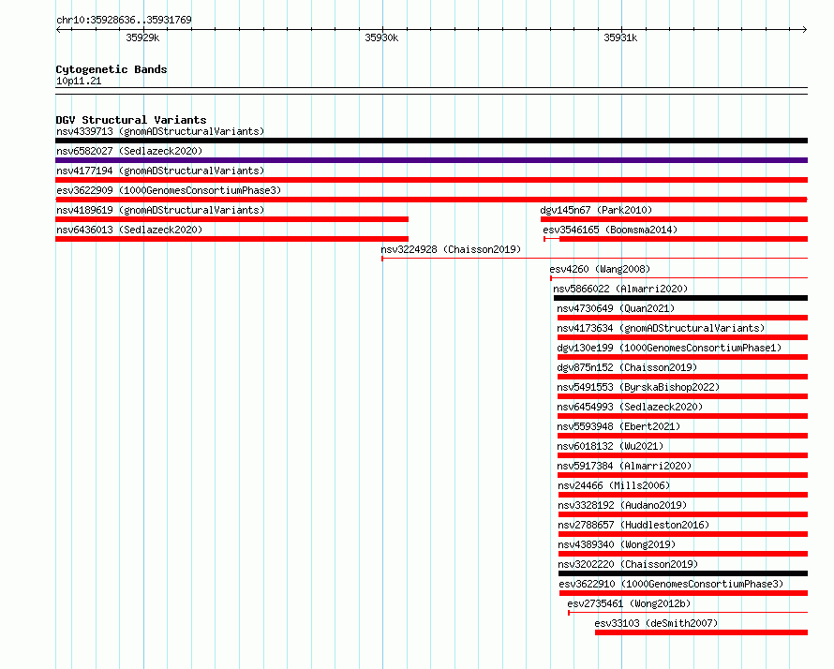Screen dimensions: 834x669
Task: Click the left arrow of the ruler
Action: click(58, 30)
